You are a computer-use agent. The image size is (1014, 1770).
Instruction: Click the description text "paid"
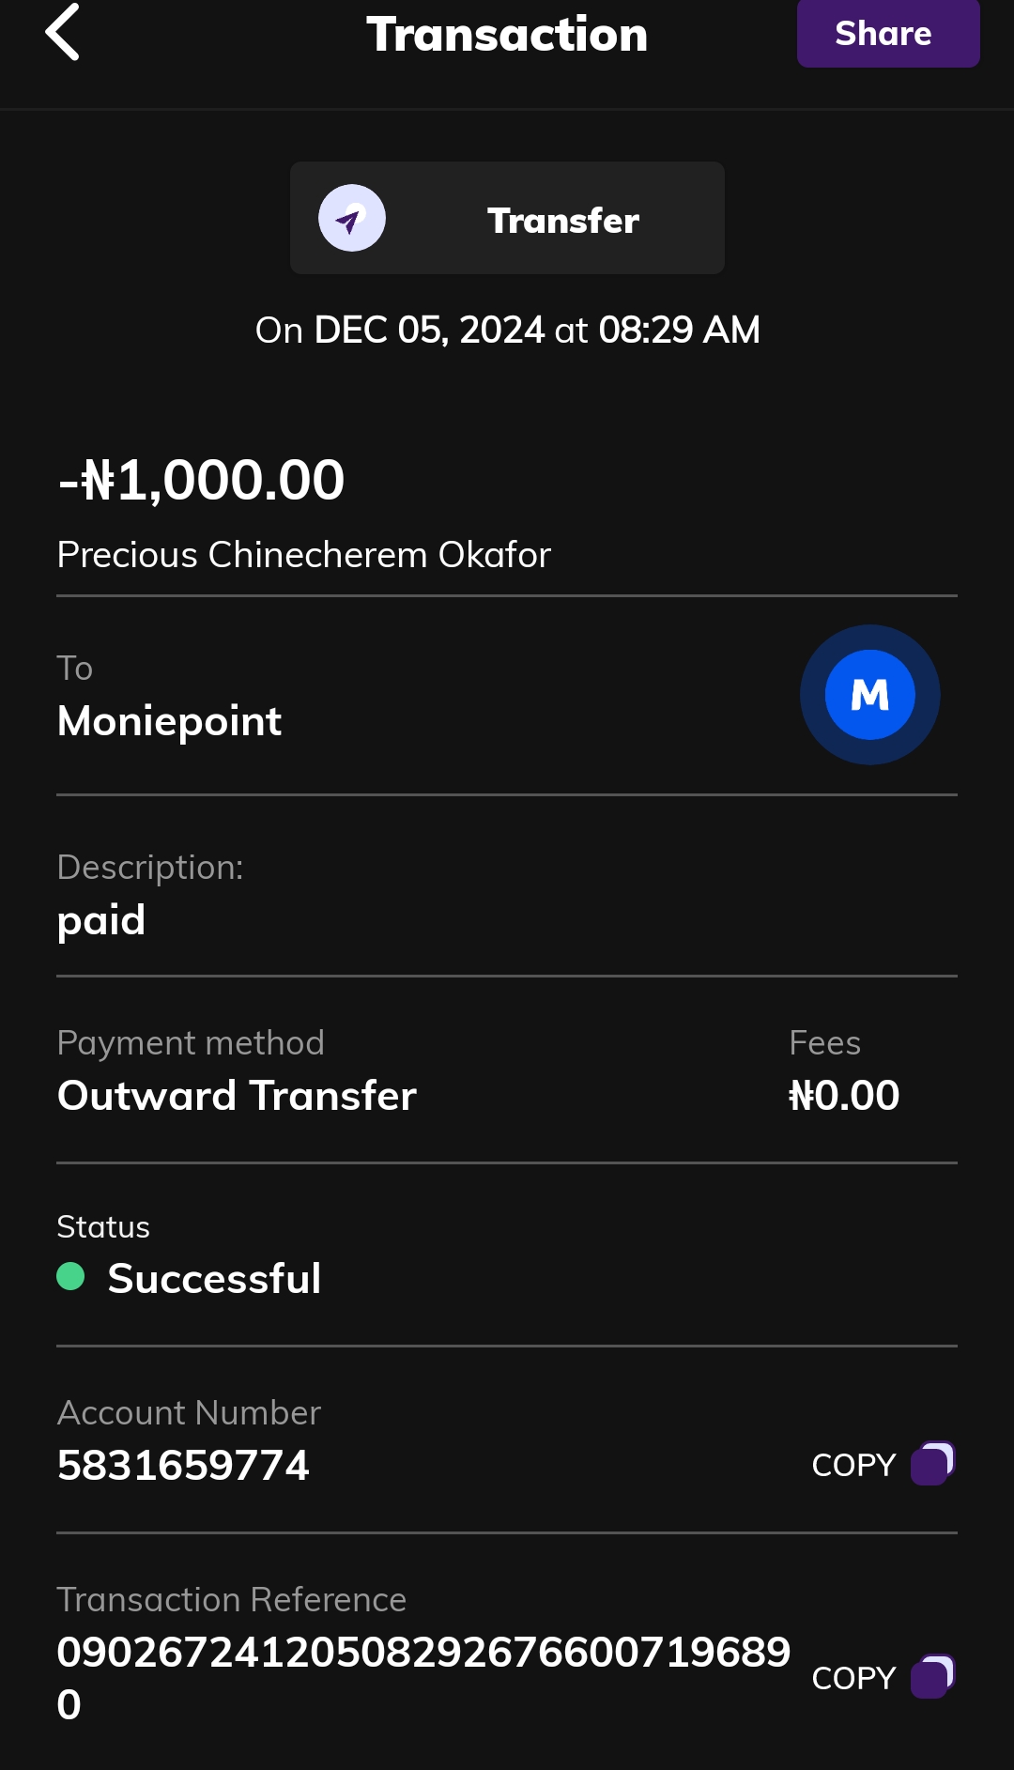click(x=101, y=920)
